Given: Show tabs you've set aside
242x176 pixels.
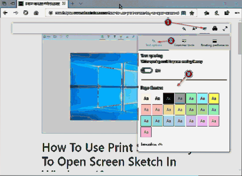Looking at the screenshot, I should pos(4,3).
